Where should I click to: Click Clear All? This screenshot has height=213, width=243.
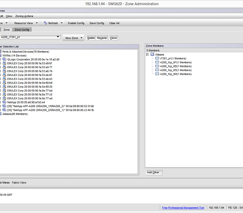coord(114,23)
